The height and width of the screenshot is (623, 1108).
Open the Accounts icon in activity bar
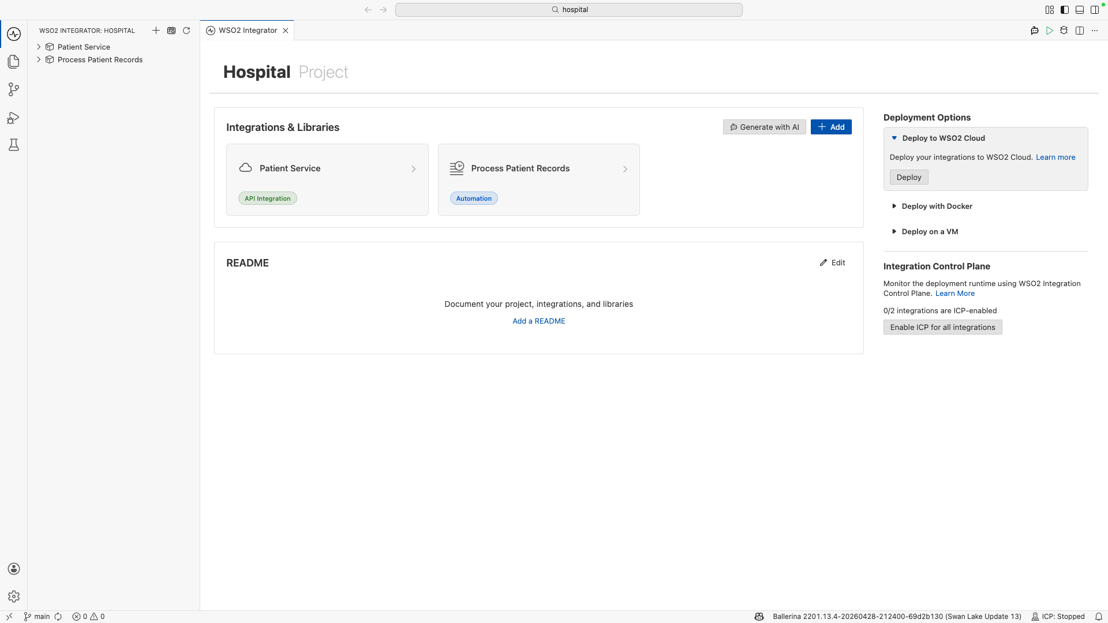pos(14,569)
